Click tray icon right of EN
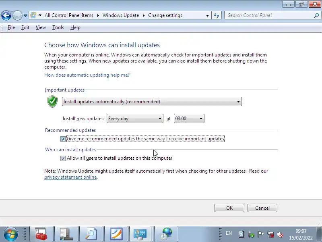Viewport: 322px width, 242px height. (241, 234)
